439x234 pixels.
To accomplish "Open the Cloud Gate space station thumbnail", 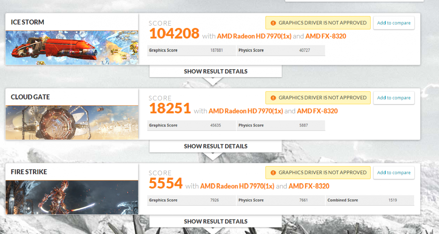I will pos(72,122).
